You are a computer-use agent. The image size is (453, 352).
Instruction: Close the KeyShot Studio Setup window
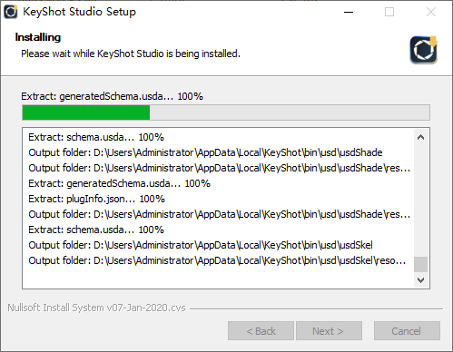pos(431,12)
